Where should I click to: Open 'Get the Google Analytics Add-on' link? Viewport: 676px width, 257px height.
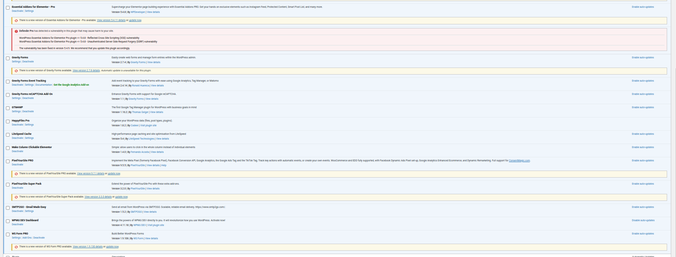click(x=71, y=85)
